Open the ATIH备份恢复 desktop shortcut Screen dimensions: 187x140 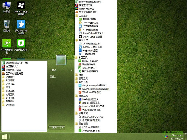[x=7, y=46]
